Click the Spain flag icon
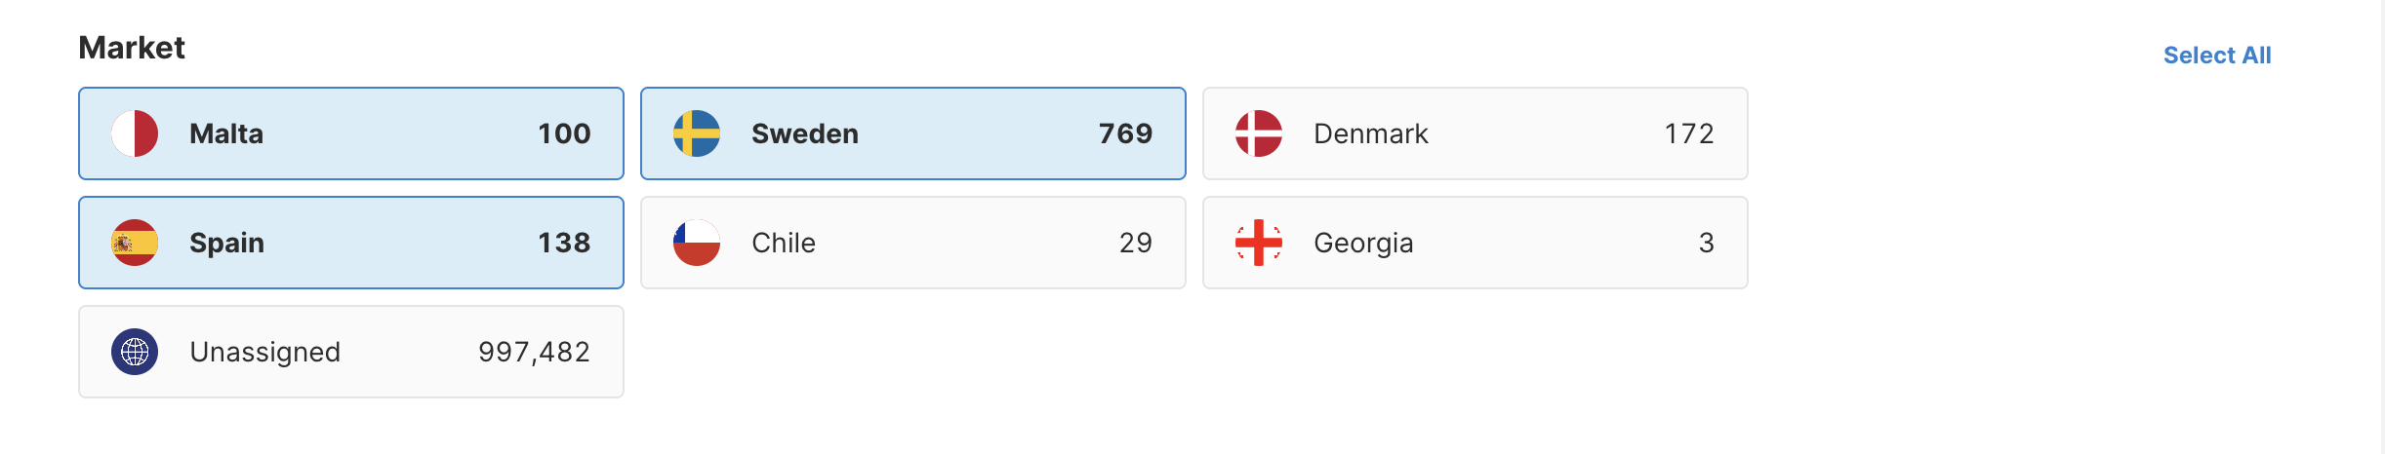This screenshot has width=2385, height=454. coord(135,243)
